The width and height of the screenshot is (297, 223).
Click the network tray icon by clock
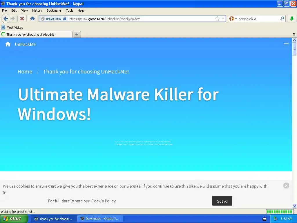275,219
